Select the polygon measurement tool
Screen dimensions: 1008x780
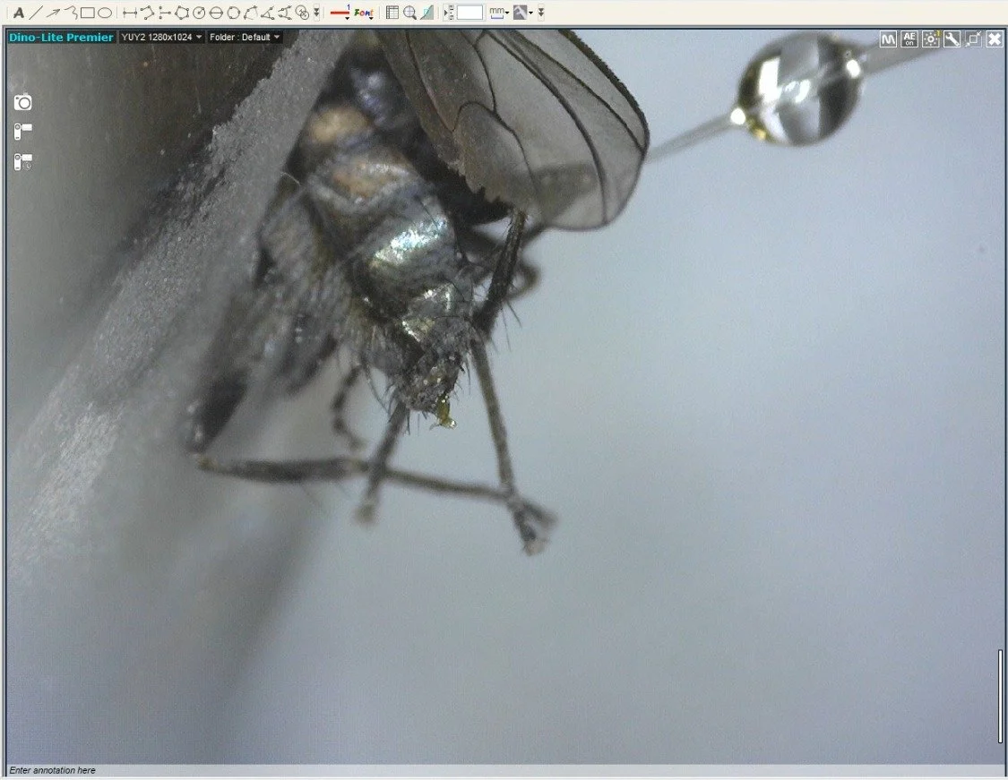click(182, 13)
